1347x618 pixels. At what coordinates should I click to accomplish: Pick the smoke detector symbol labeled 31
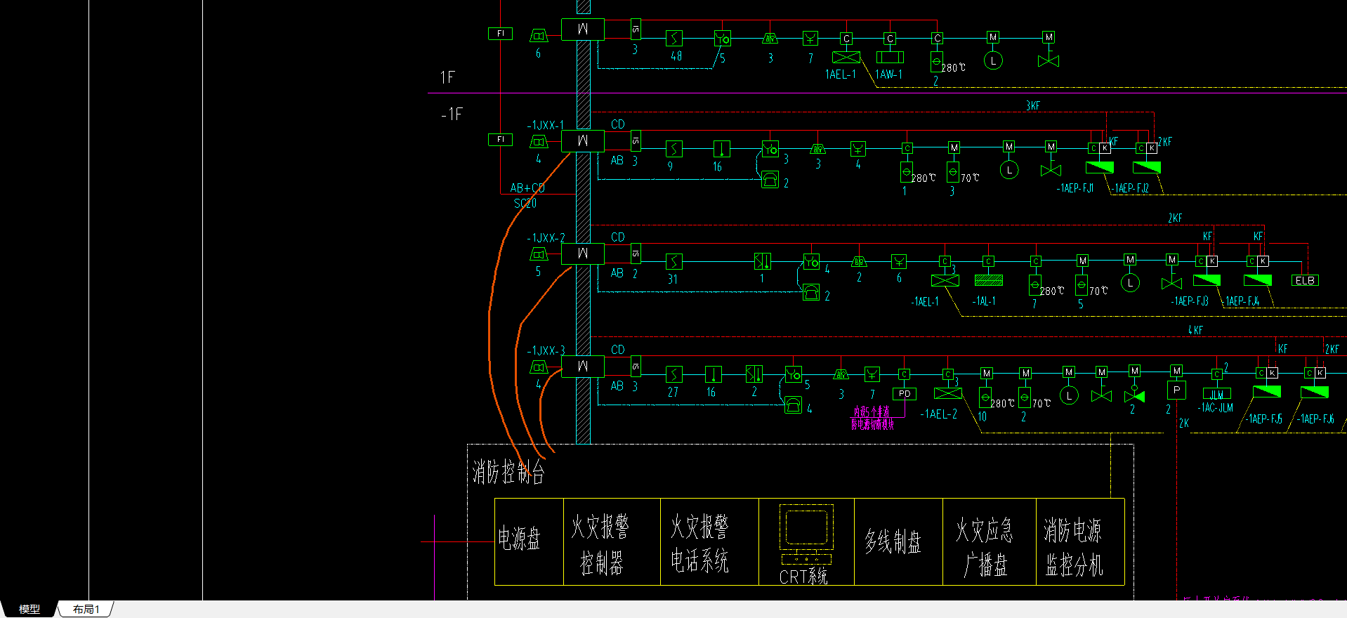673,262
